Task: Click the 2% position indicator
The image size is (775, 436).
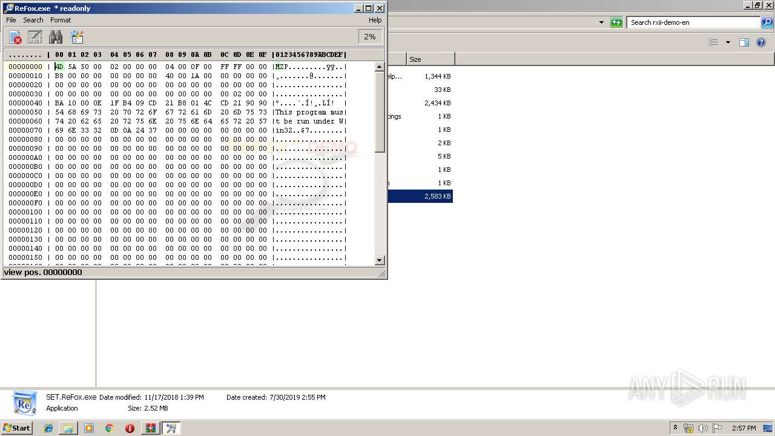Action: pos(370,37)
